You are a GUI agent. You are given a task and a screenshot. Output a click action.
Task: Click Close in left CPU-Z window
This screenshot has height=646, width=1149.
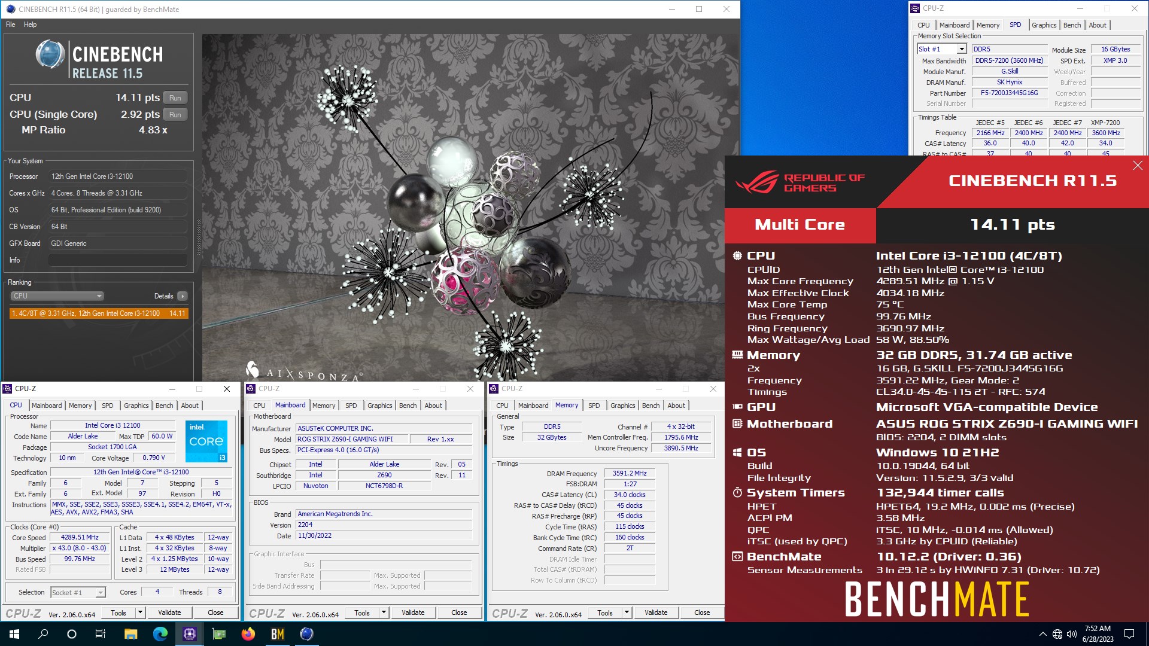(215, 613)
